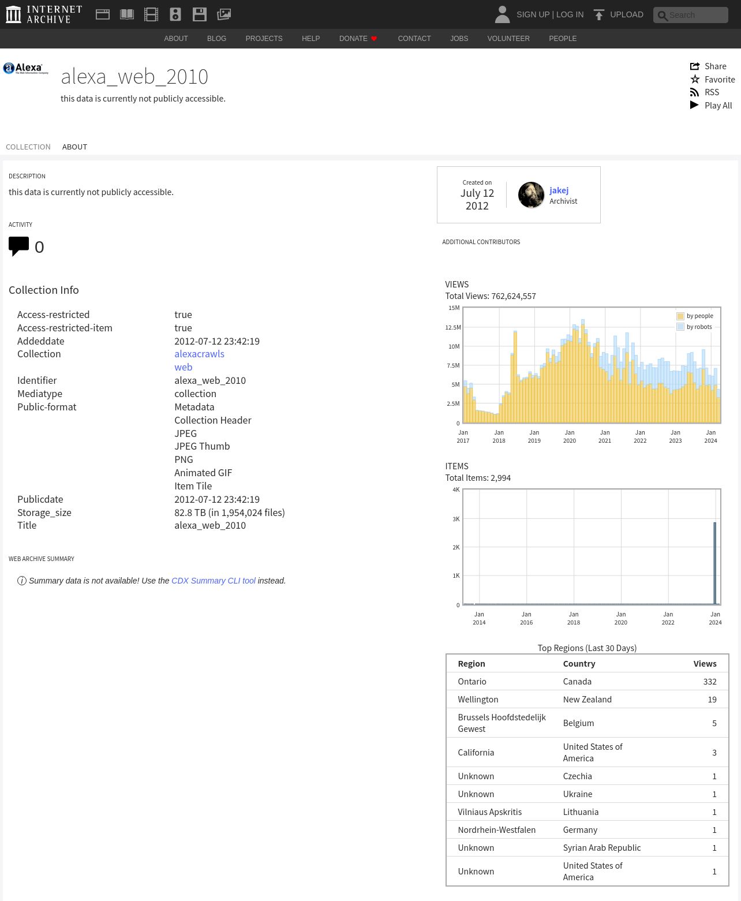The image size is (741, 901).
Task: Click the Views column header
Action: (705, 664)
